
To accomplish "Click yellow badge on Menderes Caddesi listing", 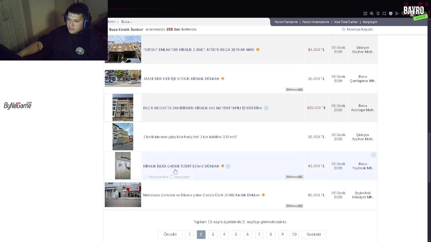I will tap(263, 195).
